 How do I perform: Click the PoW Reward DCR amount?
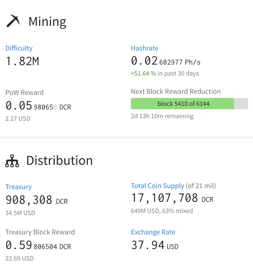click(38, 106)
